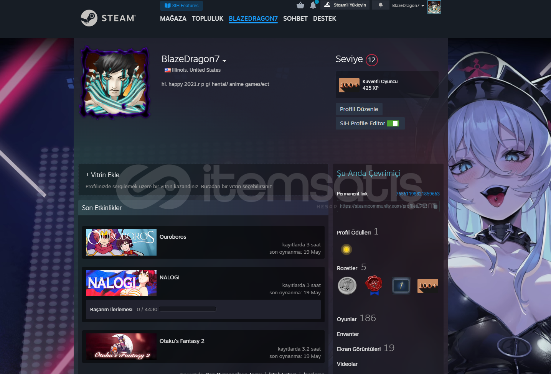Click Başarım İlerlemesi 0 / 4430 text

click(x=124, y=309)
